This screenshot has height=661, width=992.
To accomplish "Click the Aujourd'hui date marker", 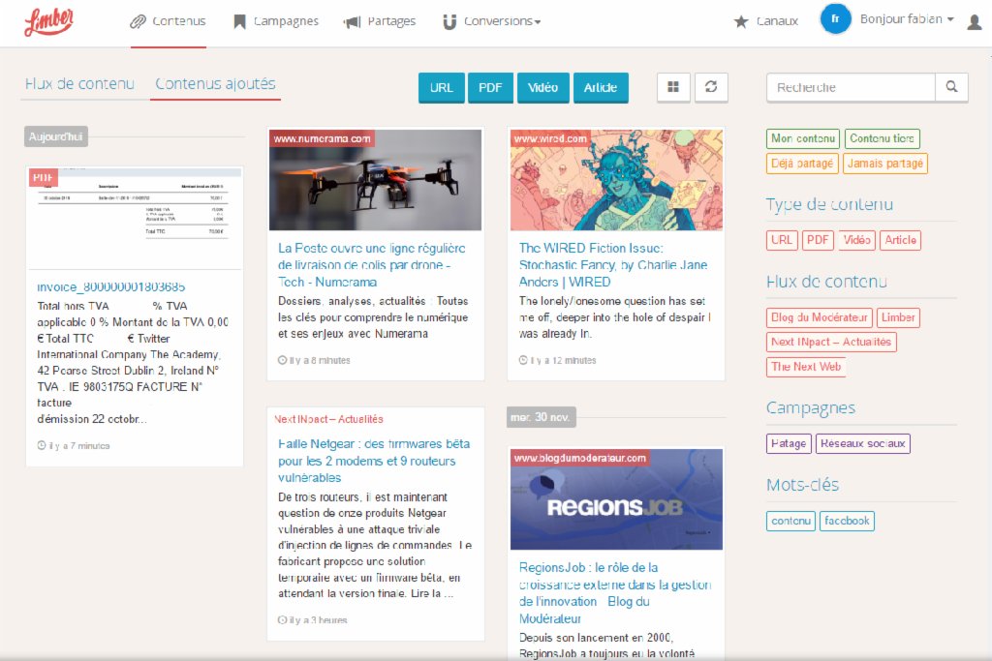I will pyautogui.click(x=55, y=136).
